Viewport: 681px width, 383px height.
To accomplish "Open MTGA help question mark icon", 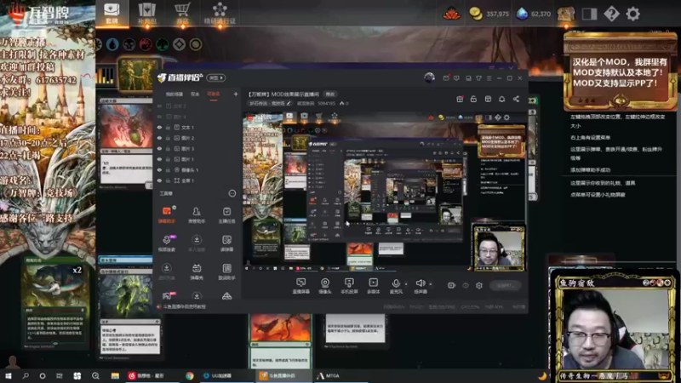I will [611, 14].
